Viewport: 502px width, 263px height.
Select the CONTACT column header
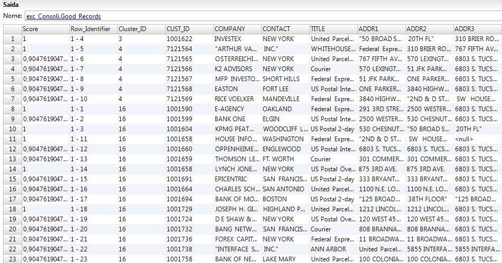(x=286, y=29)
